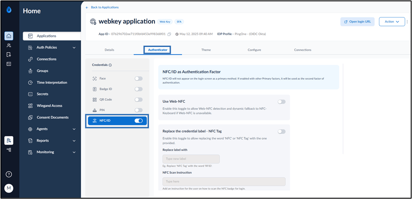The height and width of the screenshot is (199, 412).
Task: Click the NFC Scan Instruction input field
Action: pyautogui.click(x=224, y=182)
